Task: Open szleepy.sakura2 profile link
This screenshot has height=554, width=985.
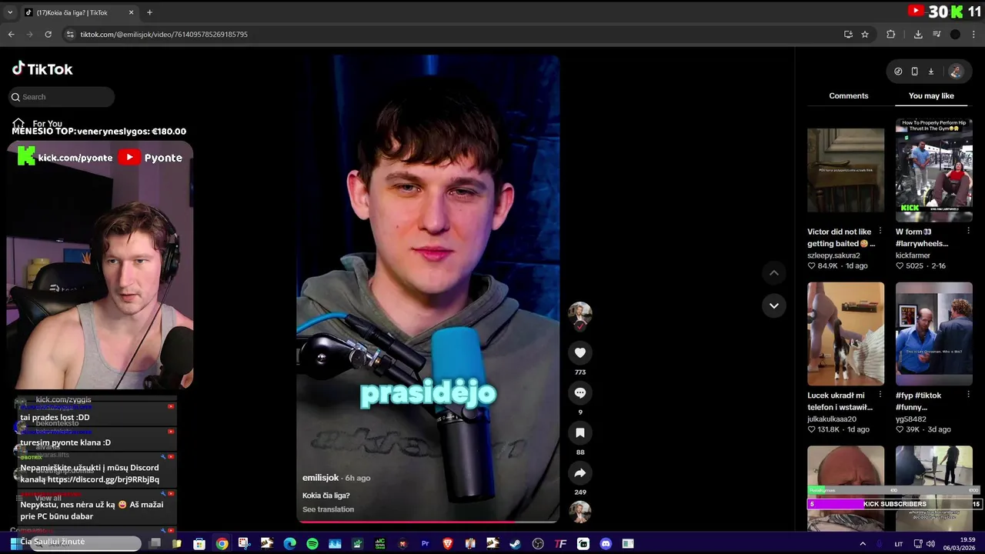Action: [833, 255]
